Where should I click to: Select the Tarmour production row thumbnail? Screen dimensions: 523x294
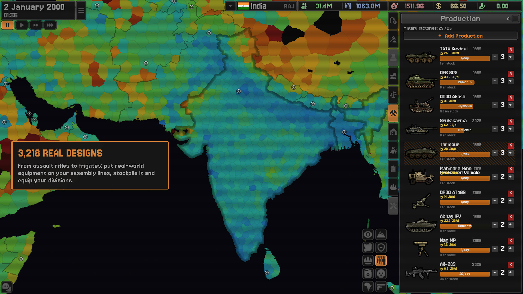(421, 153)
